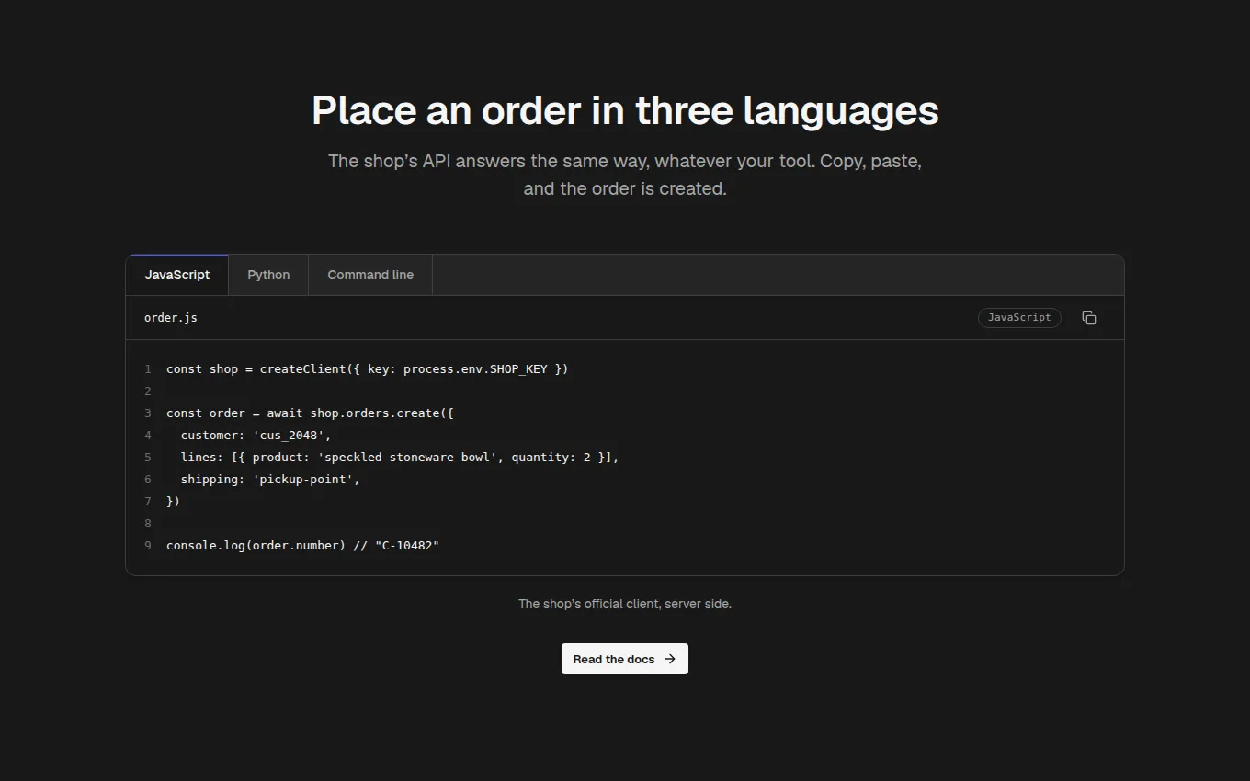
Task: Click the JavaScript language badge
Action: click(1019, 318)
